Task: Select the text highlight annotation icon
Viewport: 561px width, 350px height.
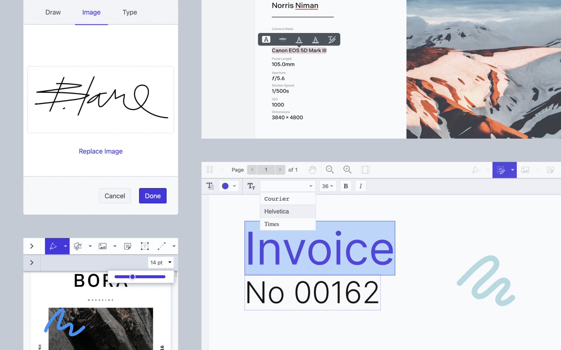Action: pos(266,40)
